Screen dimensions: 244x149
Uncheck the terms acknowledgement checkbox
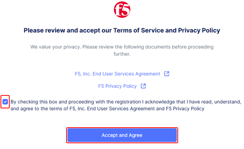(x=5, y=102)
